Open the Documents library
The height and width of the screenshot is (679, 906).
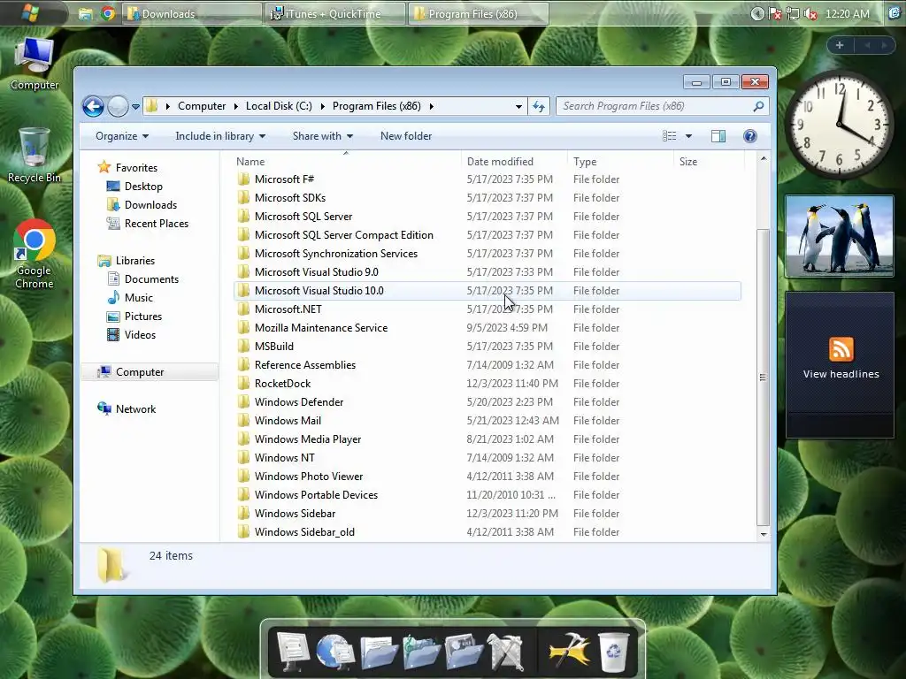151,278
